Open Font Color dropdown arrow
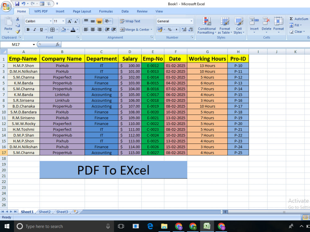Viewport: 310px width, 232px height. click(x=77, y=30)
